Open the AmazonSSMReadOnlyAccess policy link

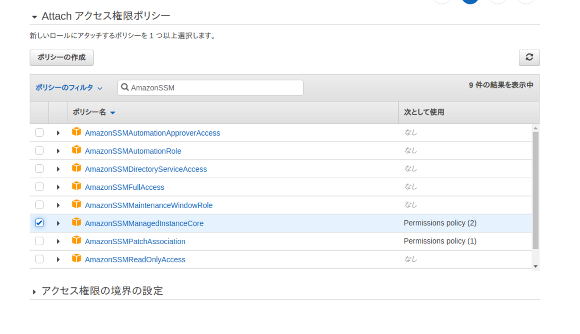coord(135,259)
